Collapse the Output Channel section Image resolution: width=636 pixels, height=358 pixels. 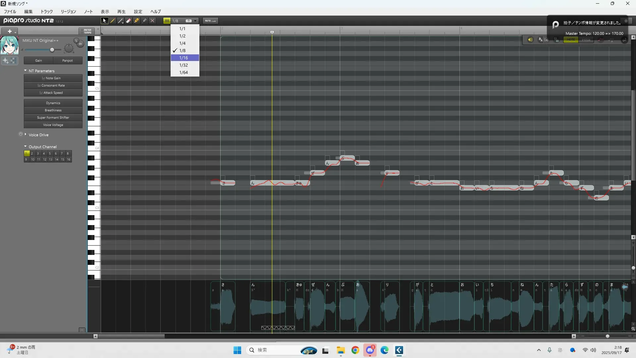point(26,146)
